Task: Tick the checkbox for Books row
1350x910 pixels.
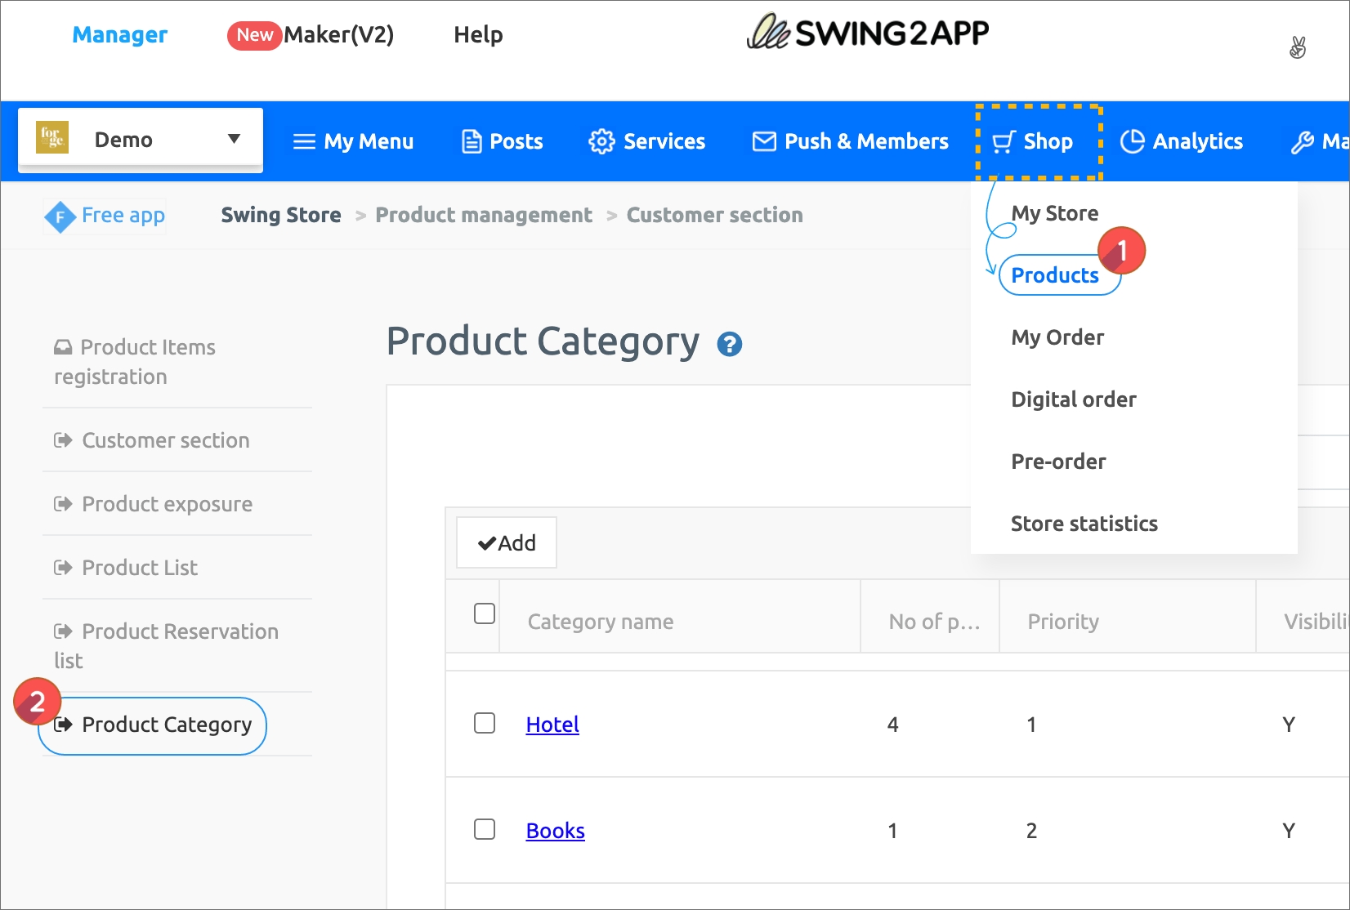Action: (x=485, y=829)
